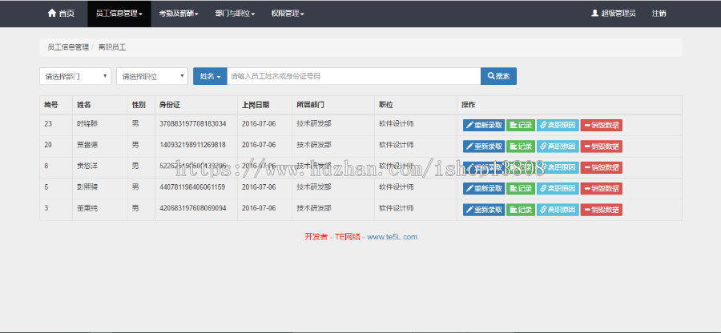
Task: Click 销毁数据 for employee number 8
Action: (602, 167)
